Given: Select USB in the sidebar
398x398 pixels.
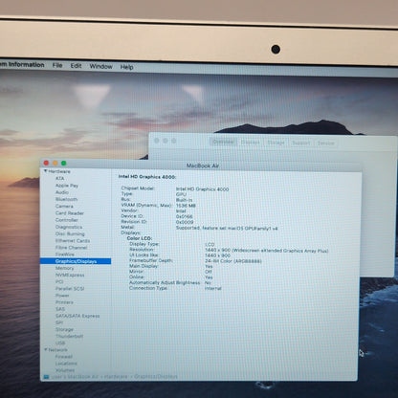Looking at the screenshot, I should (60, 343).
